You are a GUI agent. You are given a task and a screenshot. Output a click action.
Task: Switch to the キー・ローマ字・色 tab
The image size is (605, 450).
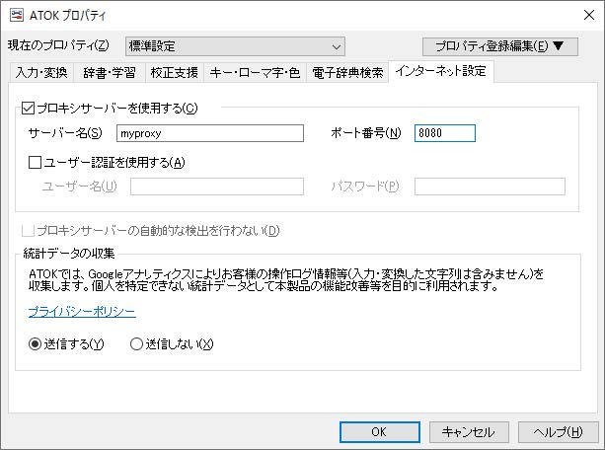tap(255, 73)
